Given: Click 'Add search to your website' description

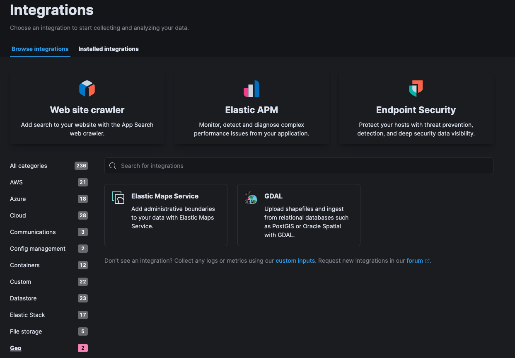Looking at the screenshot, I should coord(87,129).
